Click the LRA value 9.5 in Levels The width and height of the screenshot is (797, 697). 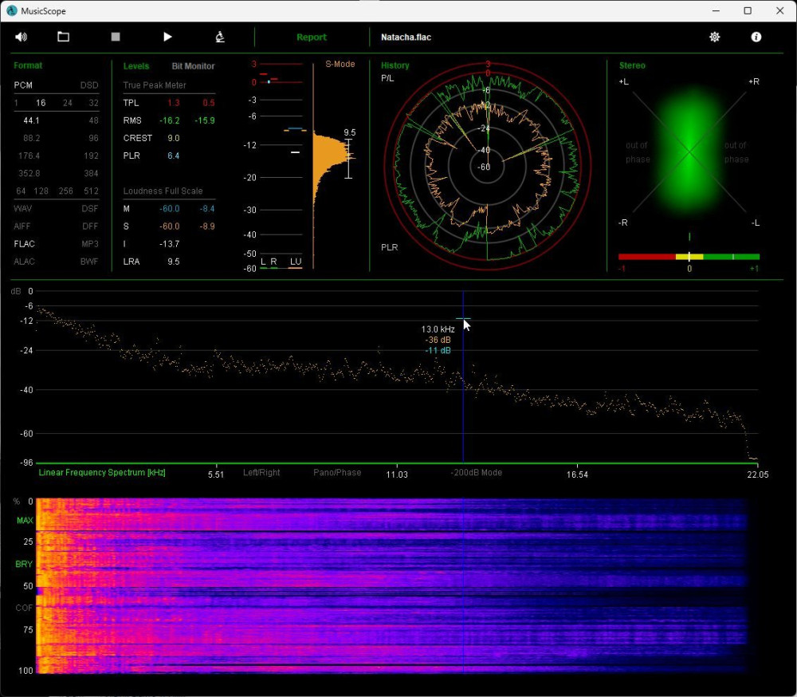pyautogui.click(x=173, y=262)
